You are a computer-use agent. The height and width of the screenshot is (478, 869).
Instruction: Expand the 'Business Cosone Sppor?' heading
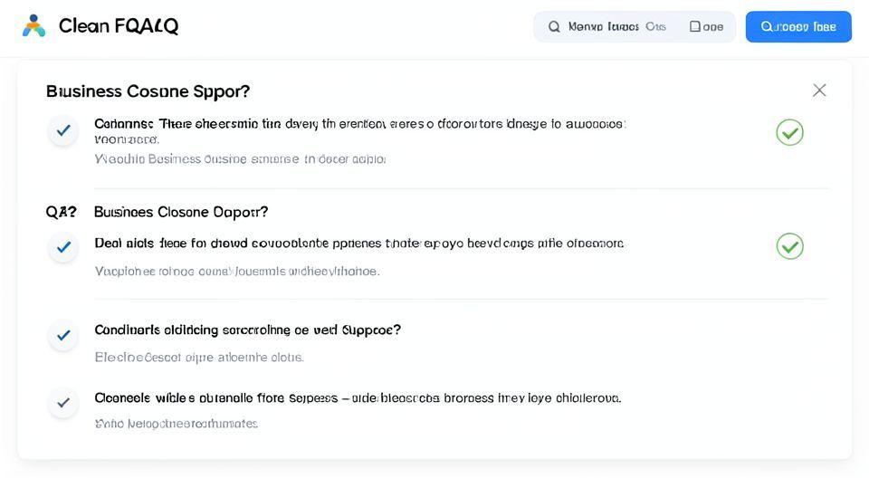(x=148, y=91)
